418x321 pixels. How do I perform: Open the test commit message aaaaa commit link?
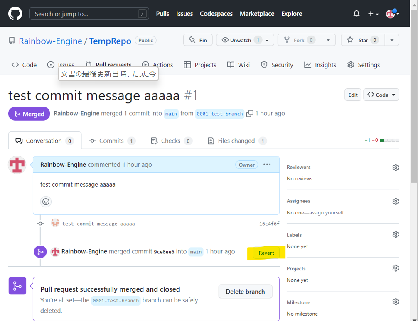98,224
